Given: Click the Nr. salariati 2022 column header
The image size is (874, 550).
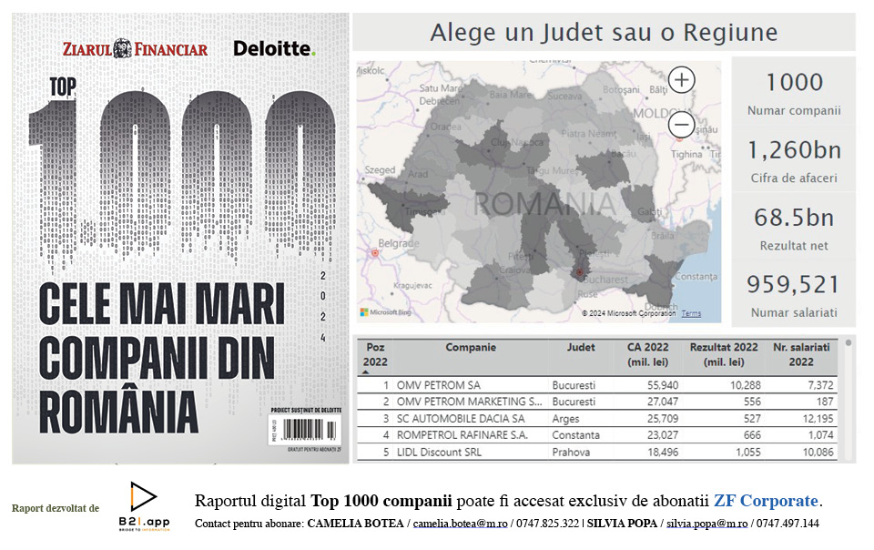Looking at the screenshot, I should (x=801, y=354).
